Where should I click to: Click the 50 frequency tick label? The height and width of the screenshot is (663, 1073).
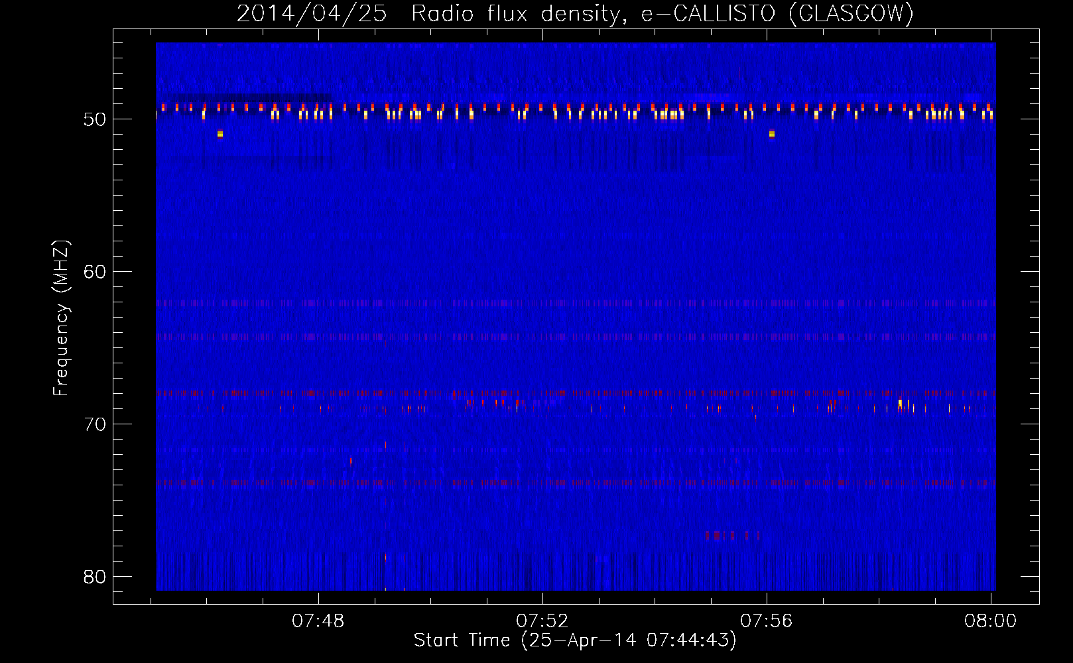pos(95,119)
